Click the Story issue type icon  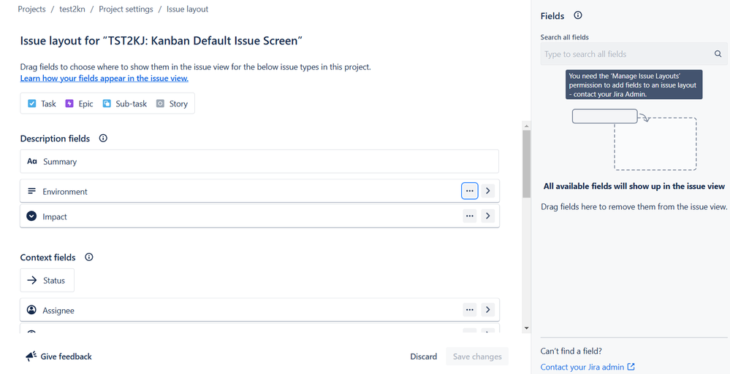click(160, 104)
